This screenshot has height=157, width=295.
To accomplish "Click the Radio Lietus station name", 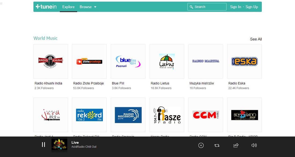I will point(160,83).
